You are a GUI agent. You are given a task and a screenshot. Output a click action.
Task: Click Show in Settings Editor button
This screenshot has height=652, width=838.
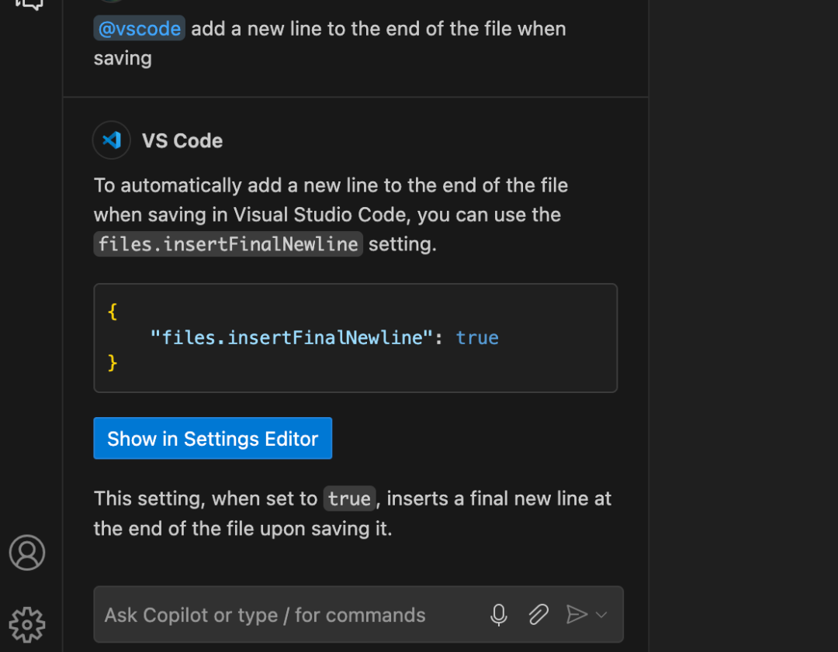[x=213, y=439]
